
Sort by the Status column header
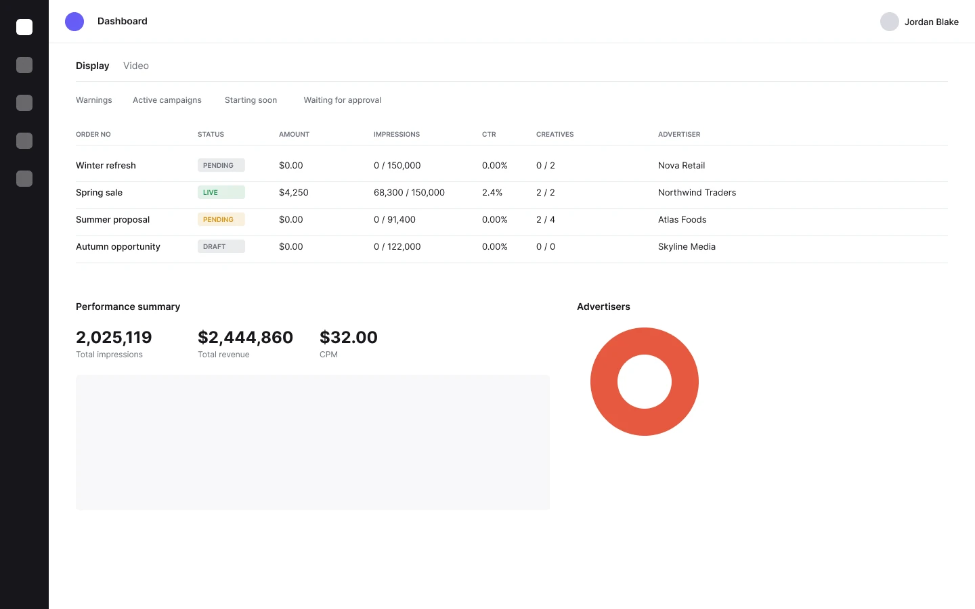click(x=211, y=134)
